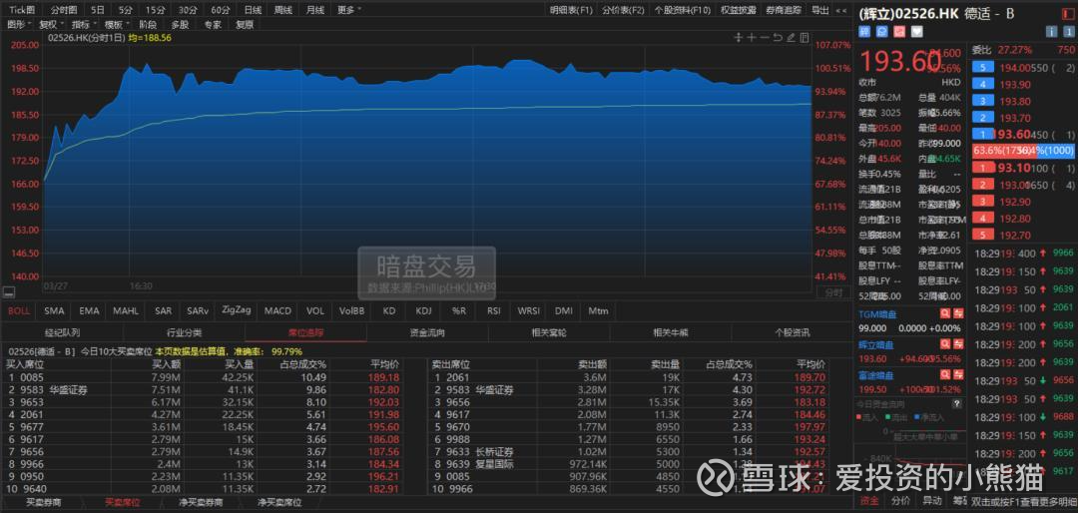This screenshot has height=513, width=1078.
Task: Click the swap icon beside 辉立暗盘
Action: point(958,344)
